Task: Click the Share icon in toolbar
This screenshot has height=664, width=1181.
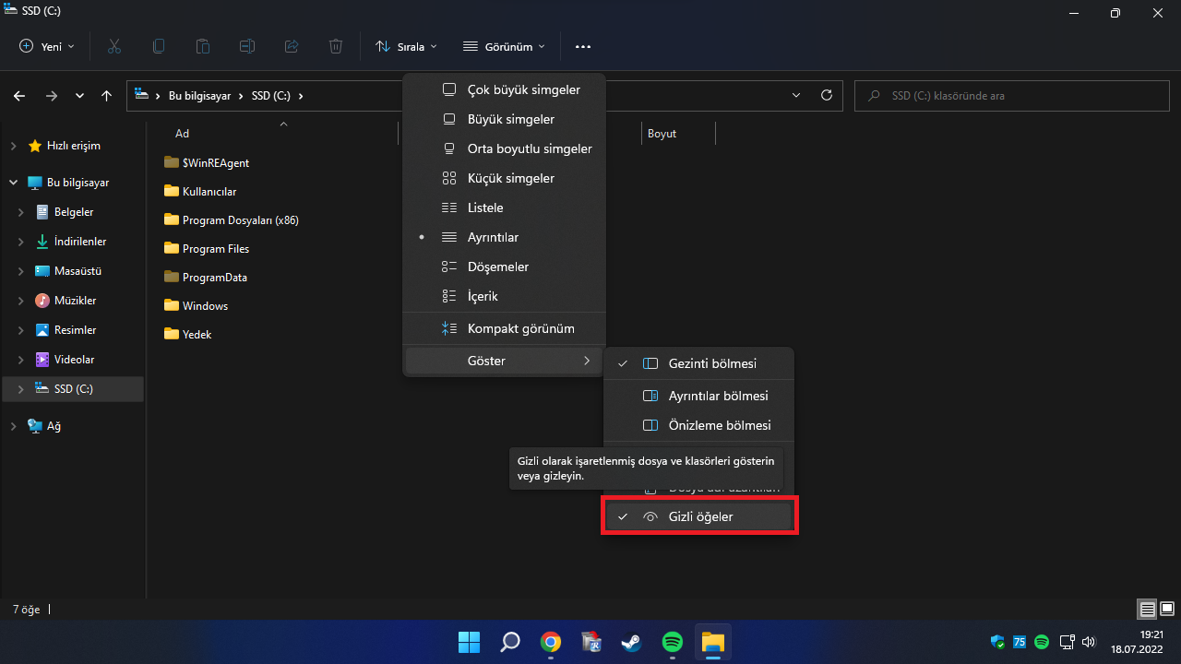Action: pos(292,46)
